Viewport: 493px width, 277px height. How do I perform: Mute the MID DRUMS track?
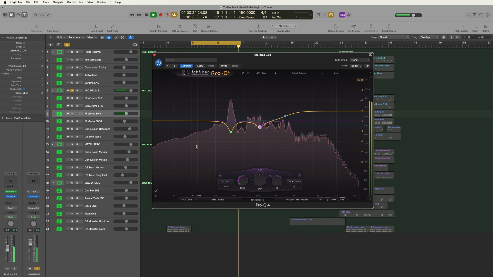[68, 91]
